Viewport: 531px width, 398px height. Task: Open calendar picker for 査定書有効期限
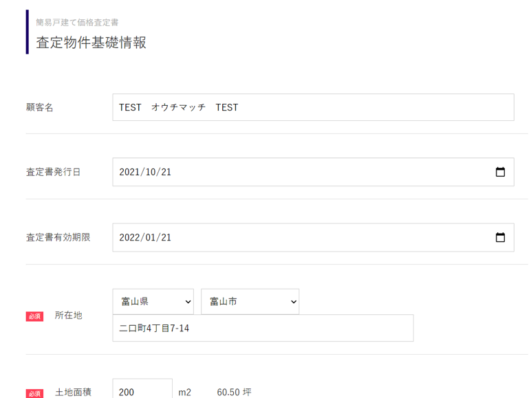500,237
